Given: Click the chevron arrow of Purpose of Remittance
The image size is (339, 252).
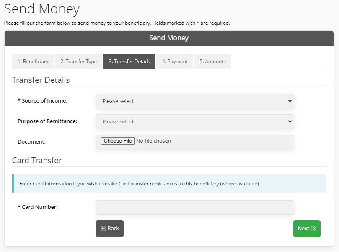Looking at the screenshot, I should click(x=290, y=121).
